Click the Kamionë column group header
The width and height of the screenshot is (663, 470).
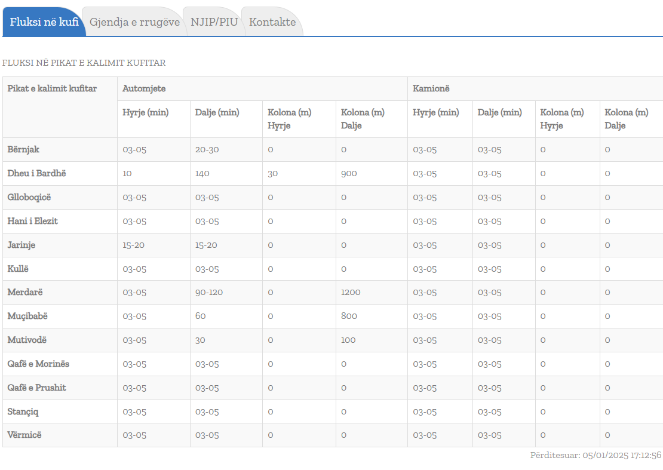click(431, 88)
